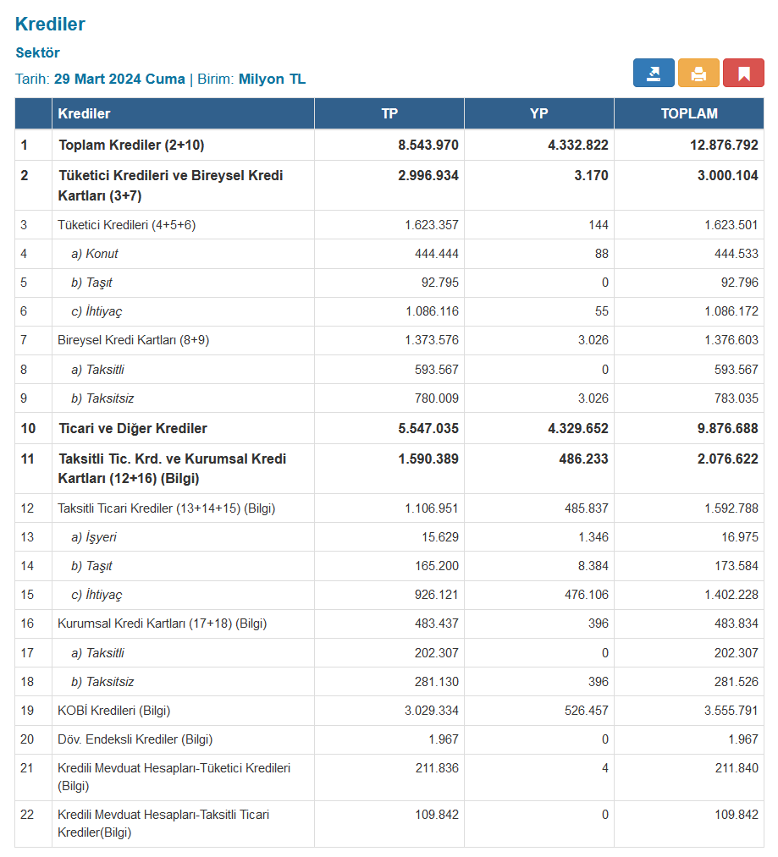Click the TP value 444.444
This screenshot has height=857, width=778.
pyautogui.click(x=437, y=254)
